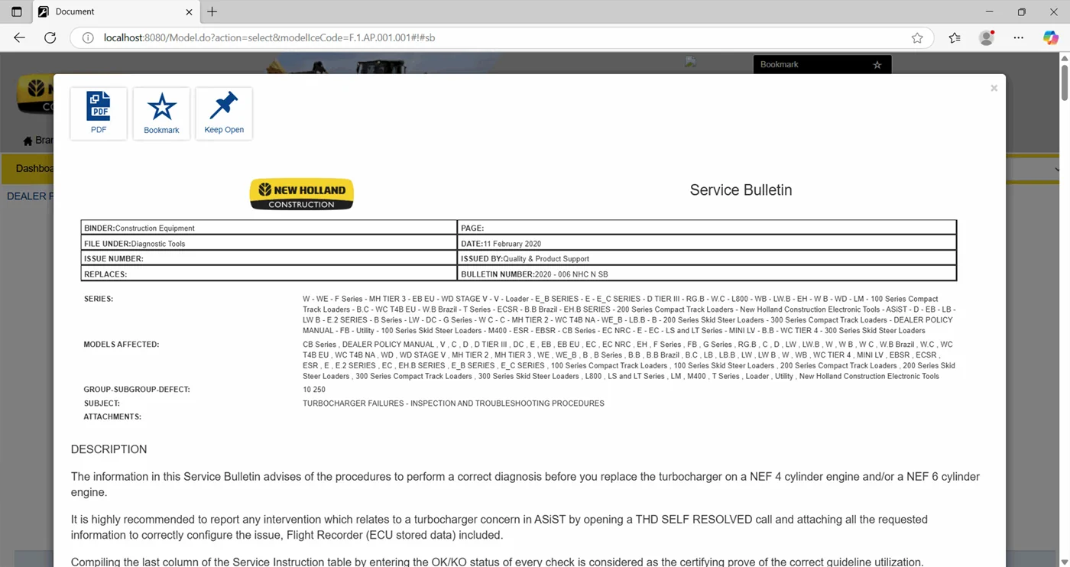
Task: Select BULLETIN NUMBER 2020 - 006 NHC N SB
Action: [707, 274]
